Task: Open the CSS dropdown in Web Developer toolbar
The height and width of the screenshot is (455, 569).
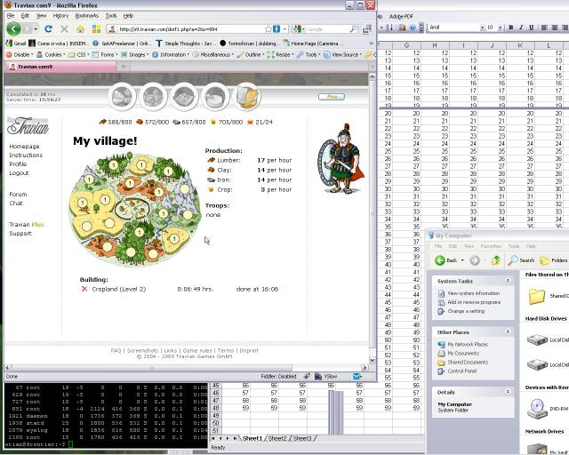Action: point(79,54)
